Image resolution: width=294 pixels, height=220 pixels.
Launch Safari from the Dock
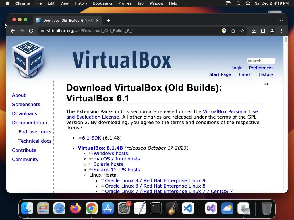(x=59, y=208)
